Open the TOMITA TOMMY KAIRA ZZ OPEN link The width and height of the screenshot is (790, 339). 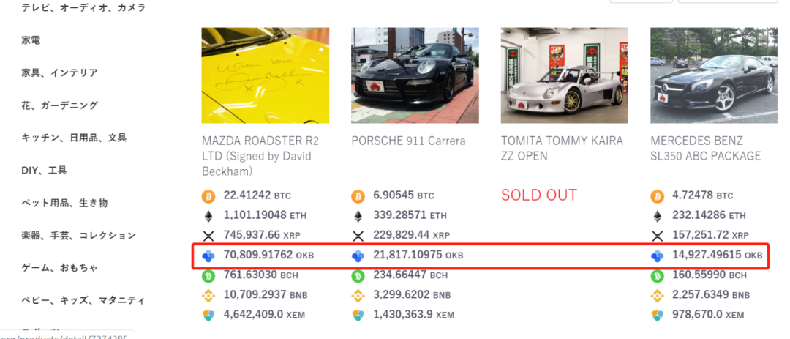[x=562, y=148]
